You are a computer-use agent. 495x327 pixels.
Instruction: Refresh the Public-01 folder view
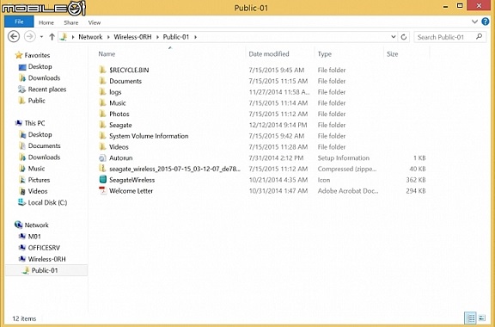click(x=403, y=37)
